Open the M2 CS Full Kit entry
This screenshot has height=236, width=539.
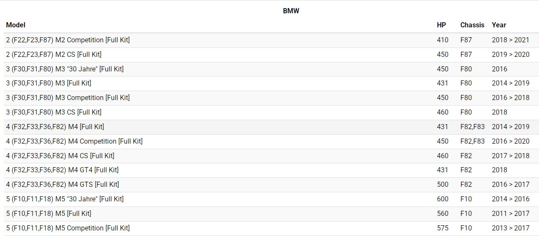coord(54,55)
